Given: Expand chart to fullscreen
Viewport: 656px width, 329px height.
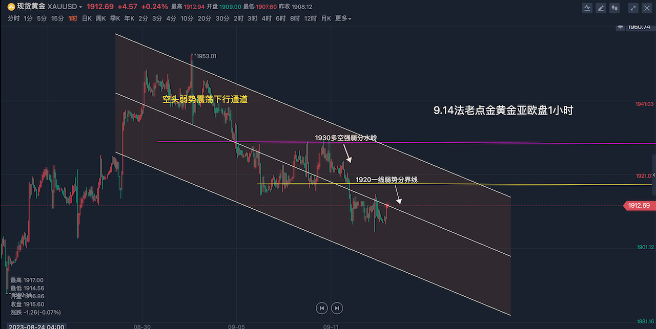Looking at the screenshot, I should (x=633, y=8).
